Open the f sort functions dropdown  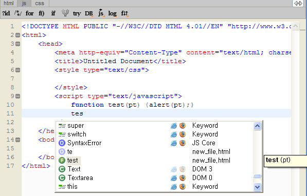point(125,13)
